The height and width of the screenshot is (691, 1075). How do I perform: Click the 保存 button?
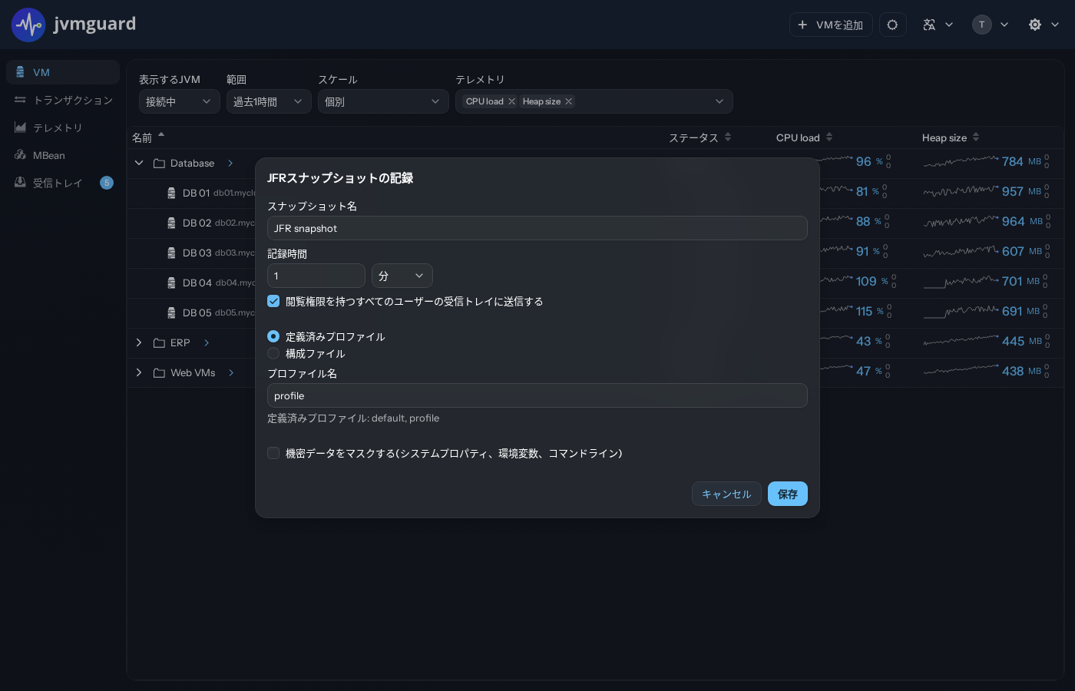788,494
